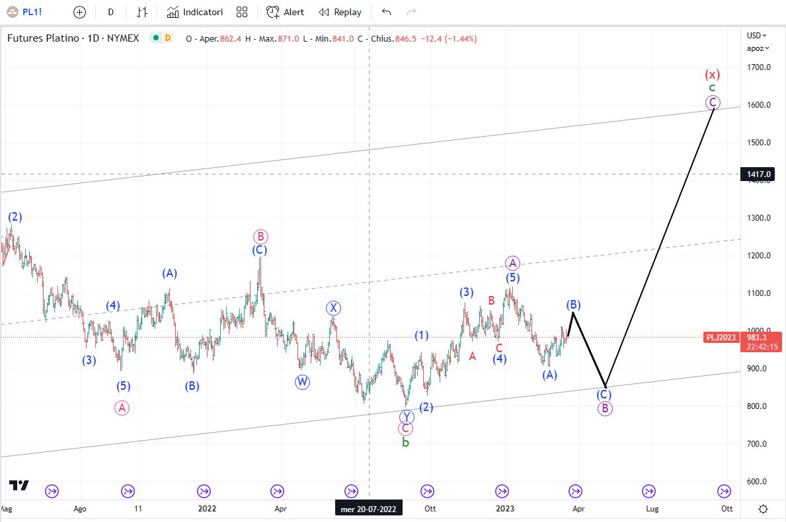Click the event icon near the 11 label
This screenshot has width=786, height=522.
click(128, 492)
